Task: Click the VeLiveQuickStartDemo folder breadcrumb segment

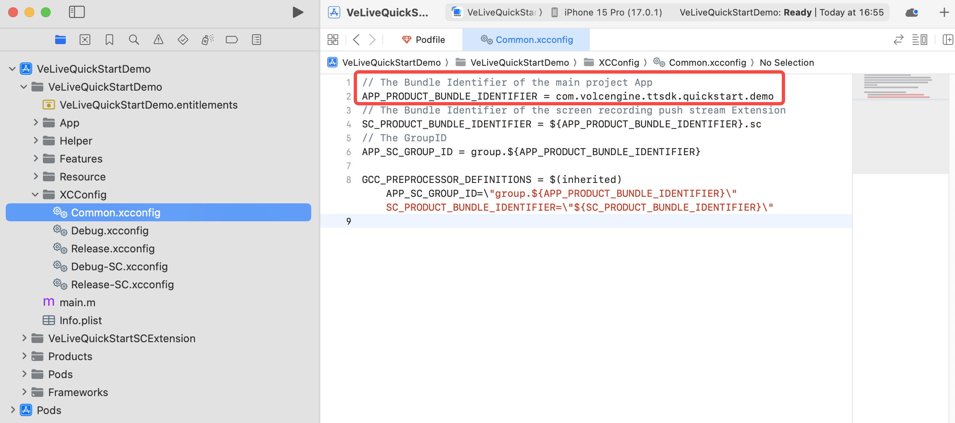Action: point(513,62)
